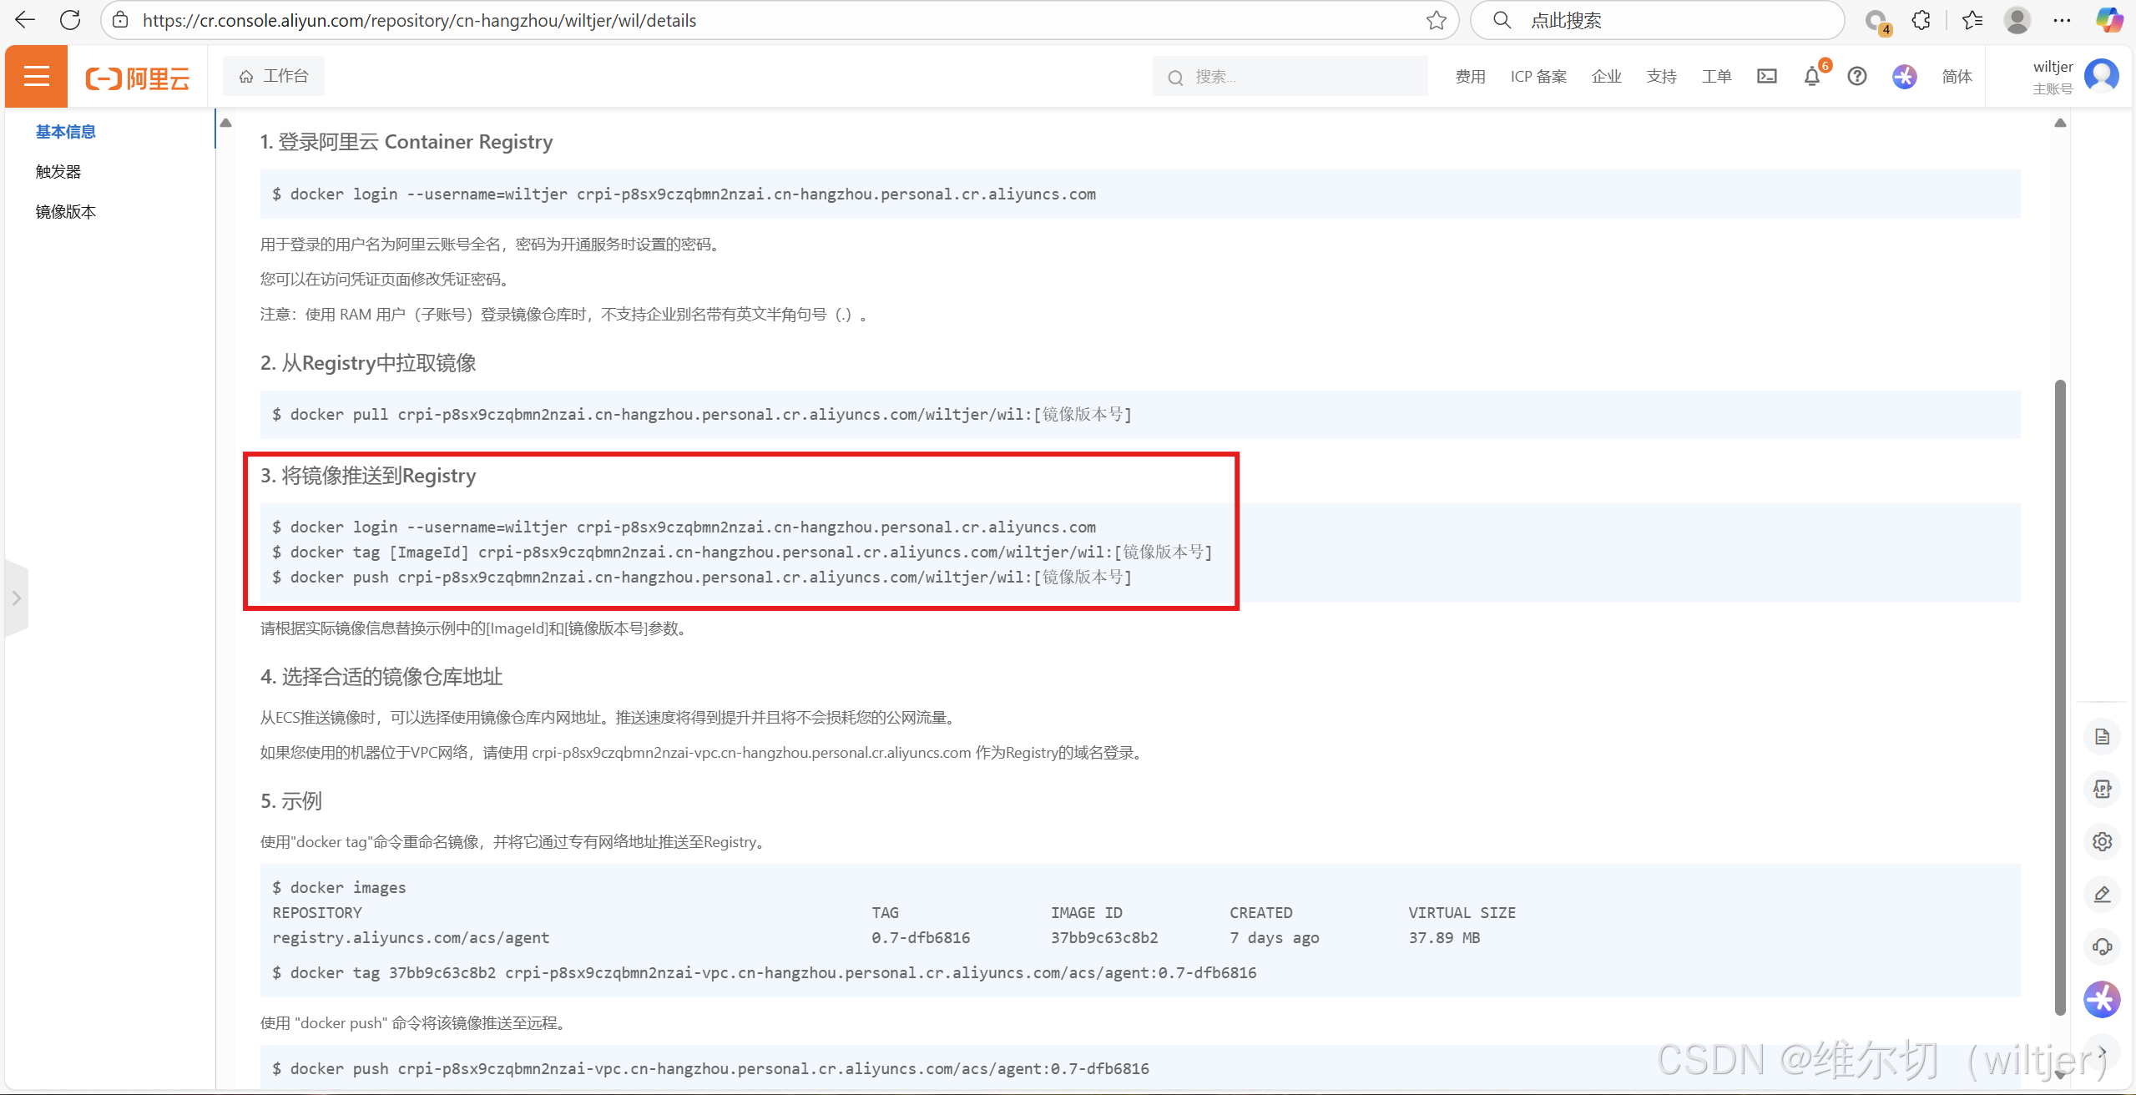
Task: Open the 费用 menu in the top bar
Action: 1470,77
